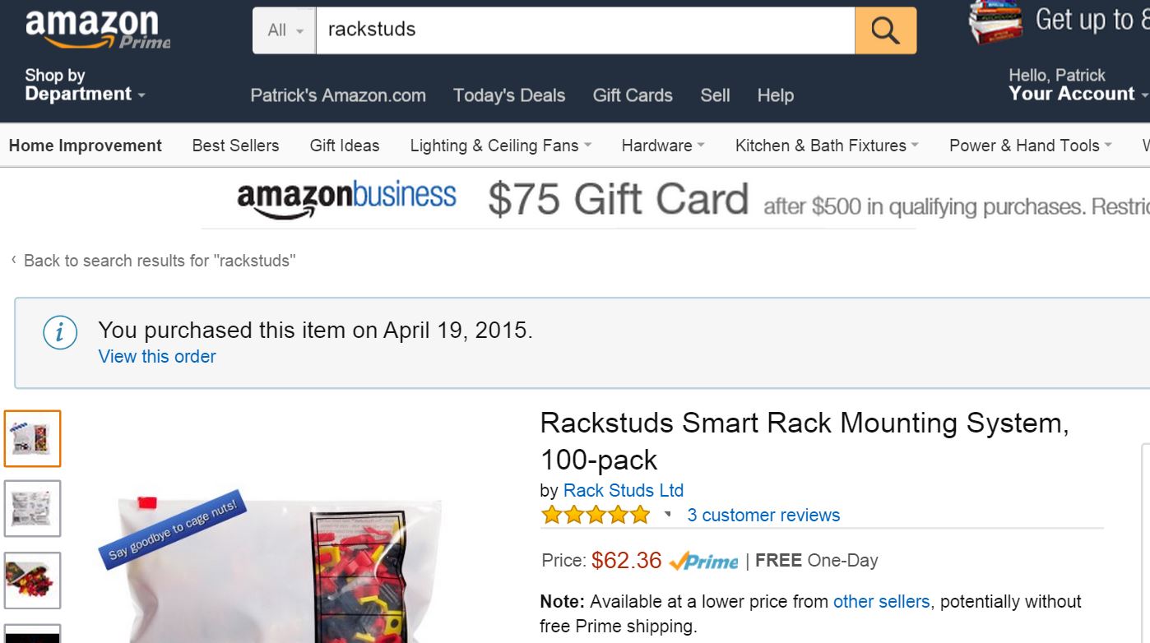Click the info icon in the purchase notice
The image size is (1150, 643).
58,332
